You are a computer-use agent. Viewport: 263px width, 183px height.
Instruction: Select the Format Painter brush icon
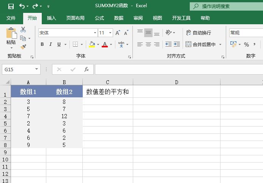click(x=23, y=47)
